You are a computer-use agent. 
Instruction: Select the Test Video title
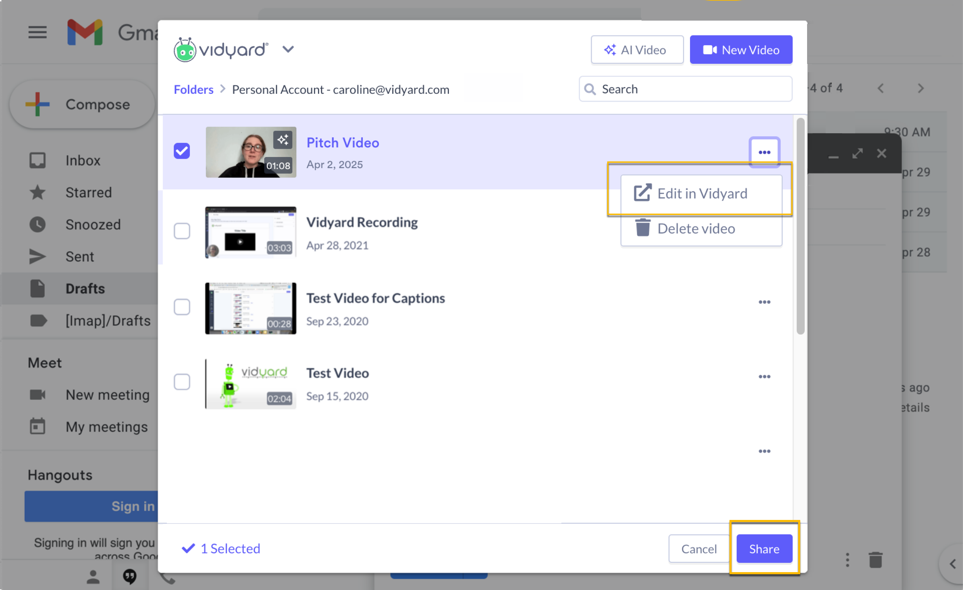coord(337,373)
